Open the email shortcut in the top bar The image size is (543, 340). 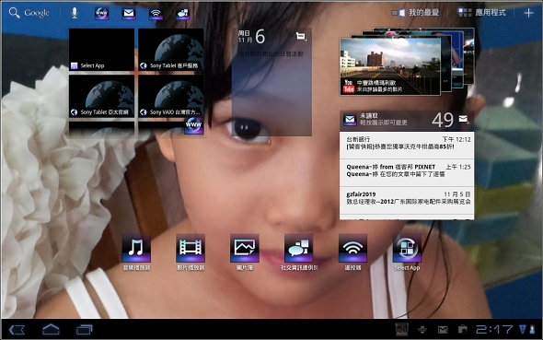pos(129,13)
